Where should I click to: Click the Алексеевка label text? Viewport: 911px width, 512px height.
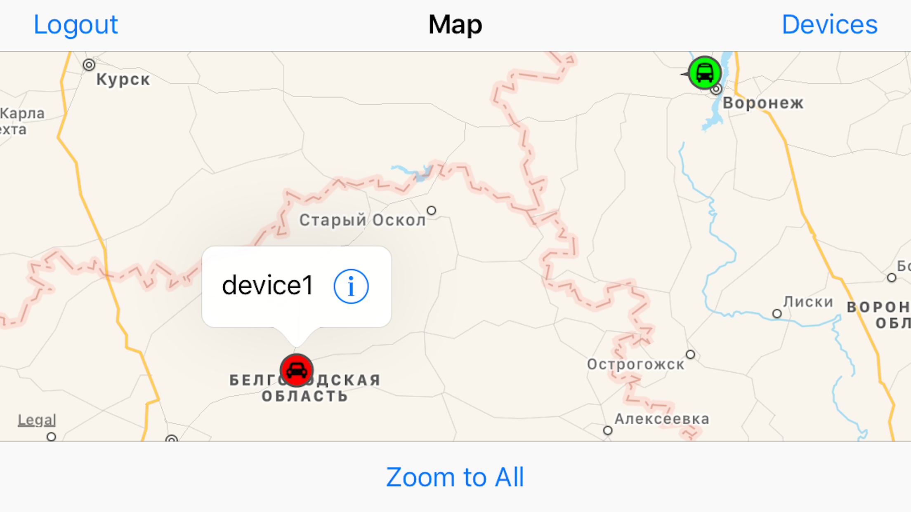[x=662, y=419]
